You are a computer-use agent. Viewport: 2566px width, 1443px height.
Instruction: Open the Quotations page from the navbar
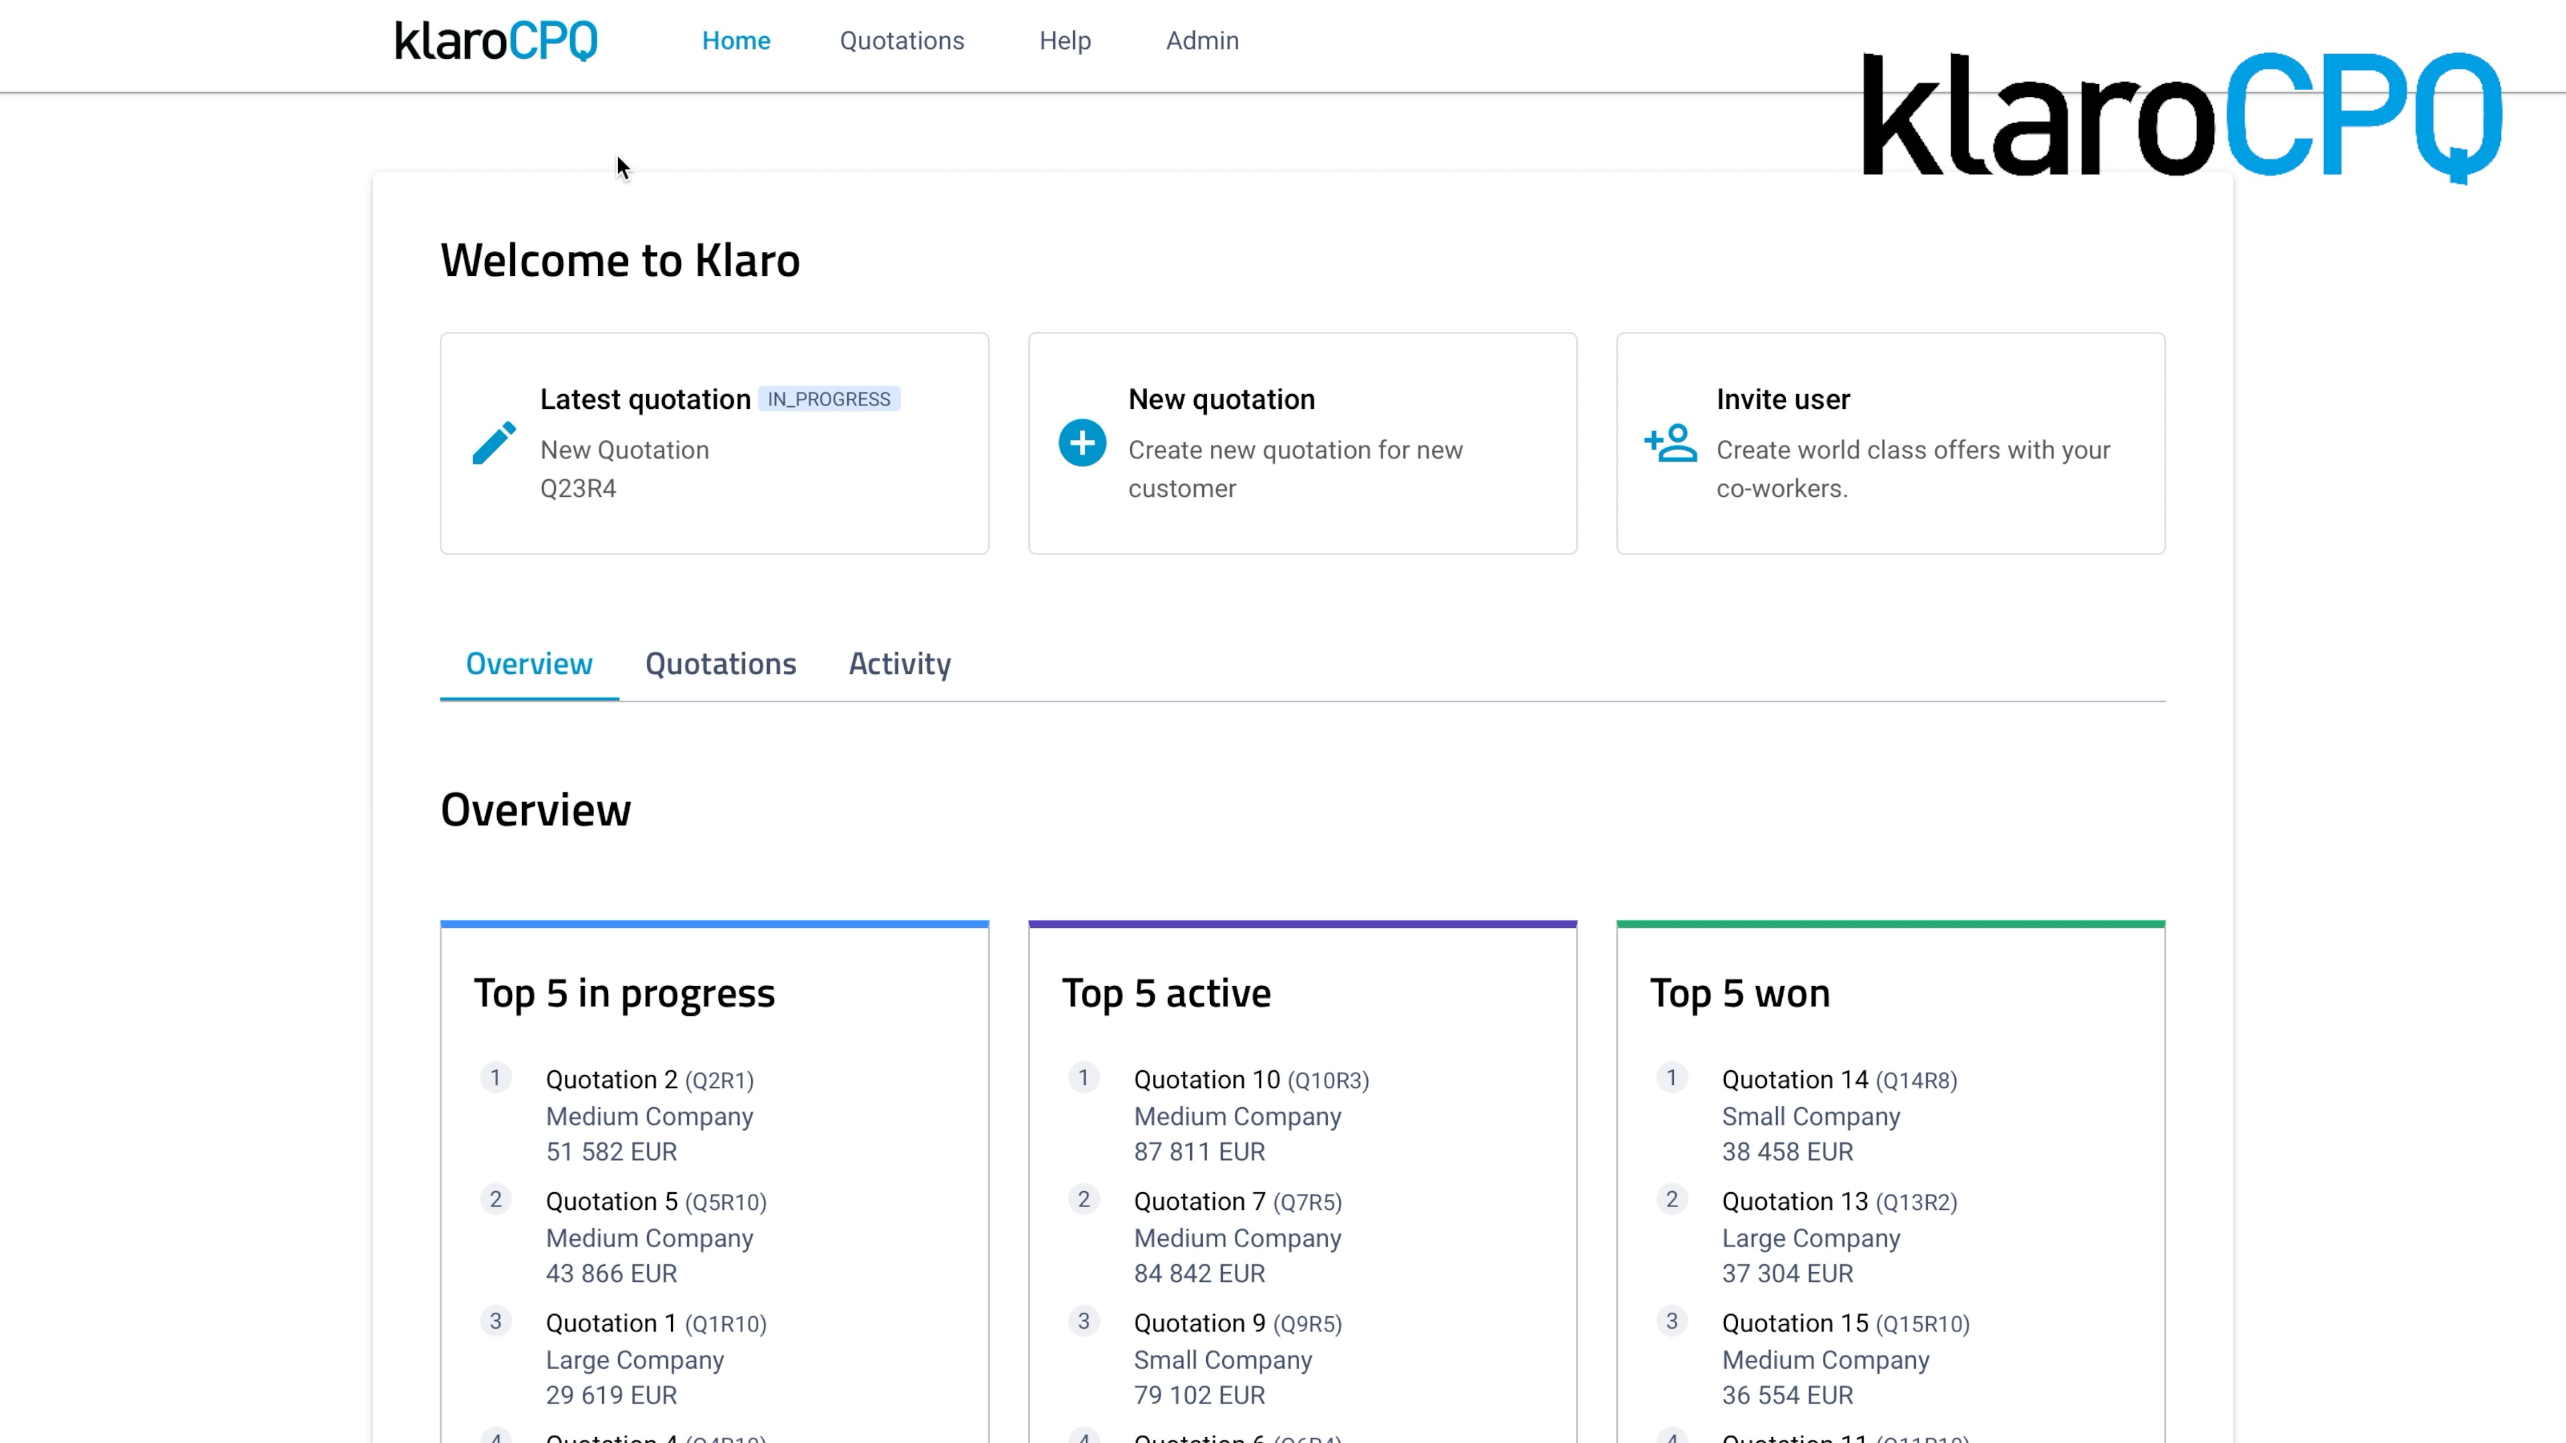(901, 41)
